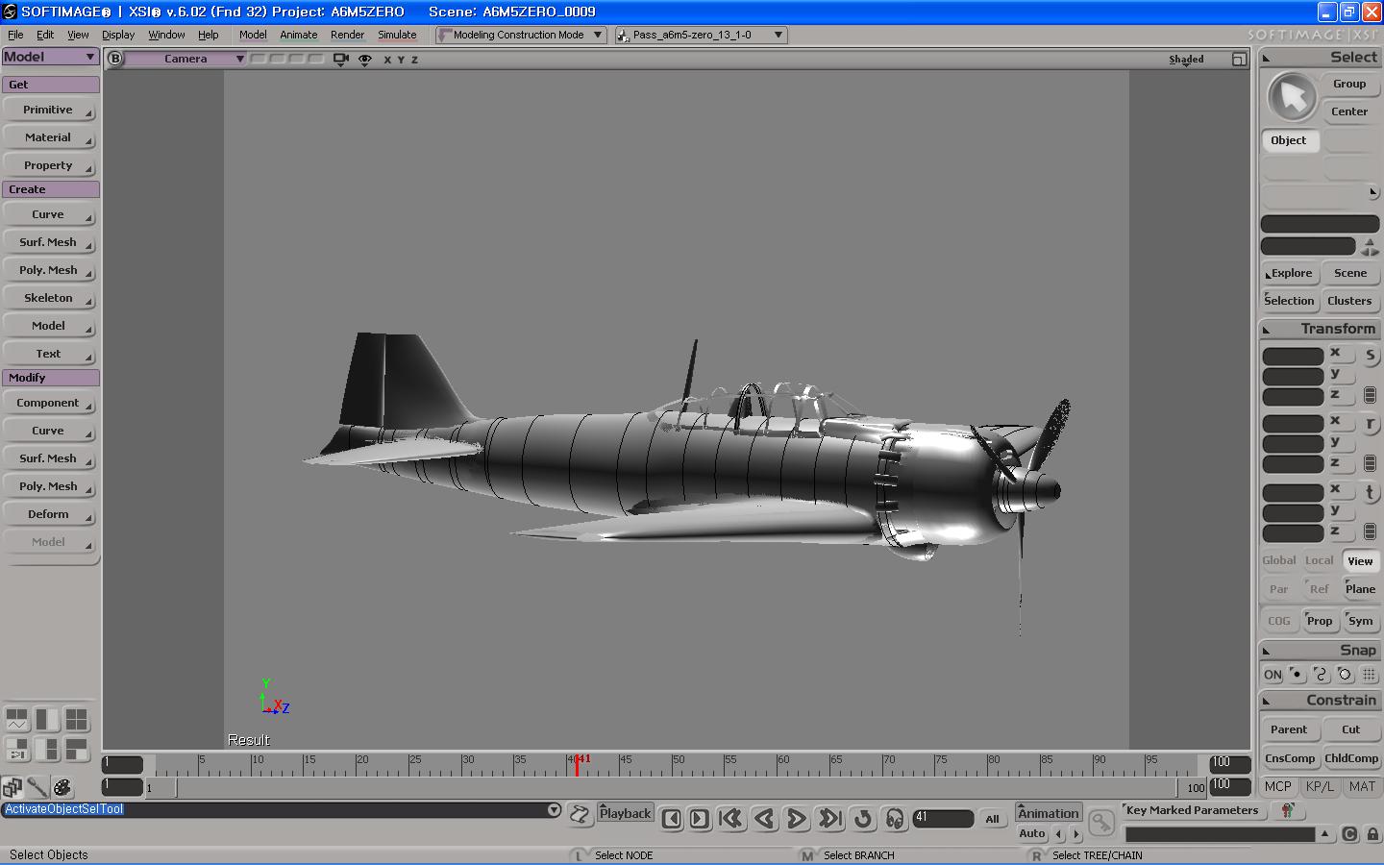Switch to the toolbar panel icon
Screen dimensions: 1384x865
click(x=12, y=788)
